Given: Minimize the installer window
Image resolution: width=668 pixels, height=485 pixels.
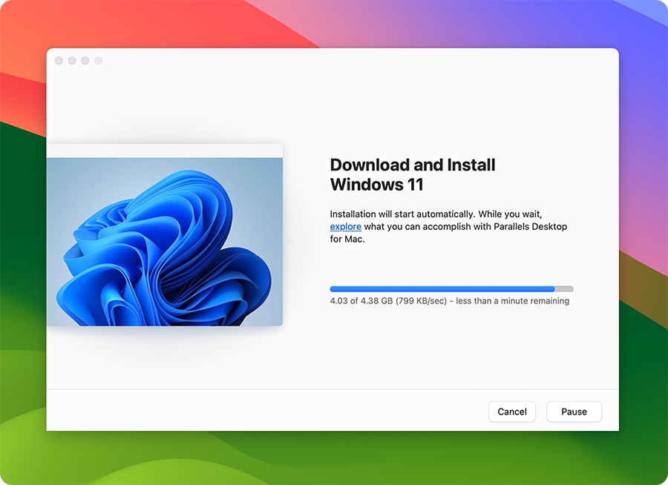Looking at the screenshot, I should [x=71, y=60].
